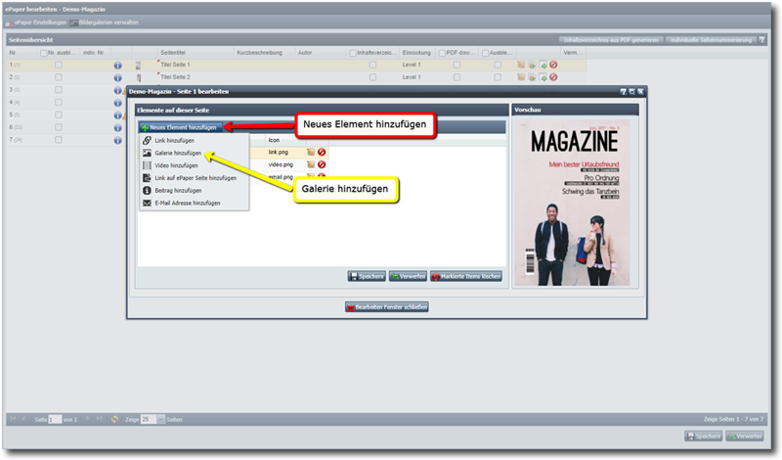782x460 pixels.
Task: Click the info icon in row 6
Action: pyautogui.click(x=117, y=128)
